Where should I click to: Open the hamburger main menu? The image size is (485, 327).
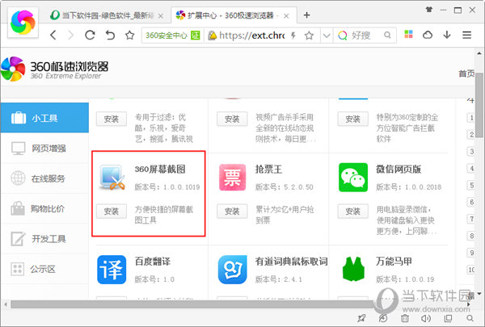(x=466, y=35)
